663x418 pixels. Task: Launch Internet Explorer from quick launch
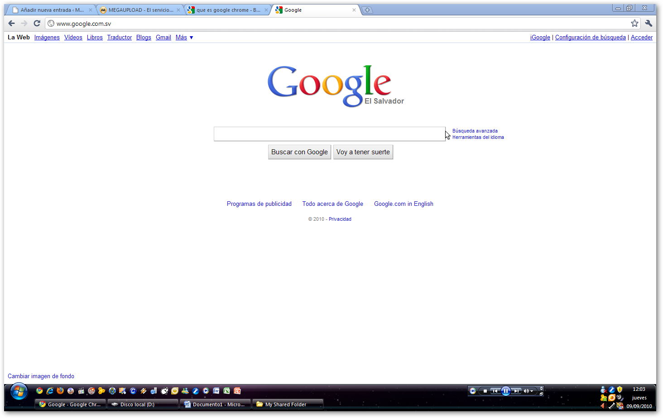coord(50,391)
